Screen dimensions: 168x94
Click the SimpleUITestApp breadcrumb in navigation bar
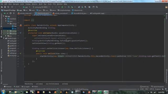(x=8, y=10)
